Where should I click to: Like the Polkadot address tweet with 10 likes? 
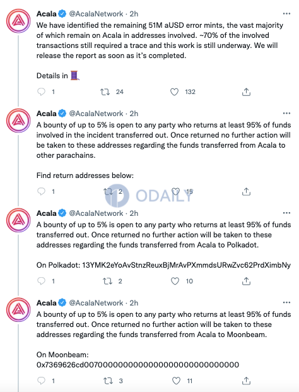coord(175,282)
